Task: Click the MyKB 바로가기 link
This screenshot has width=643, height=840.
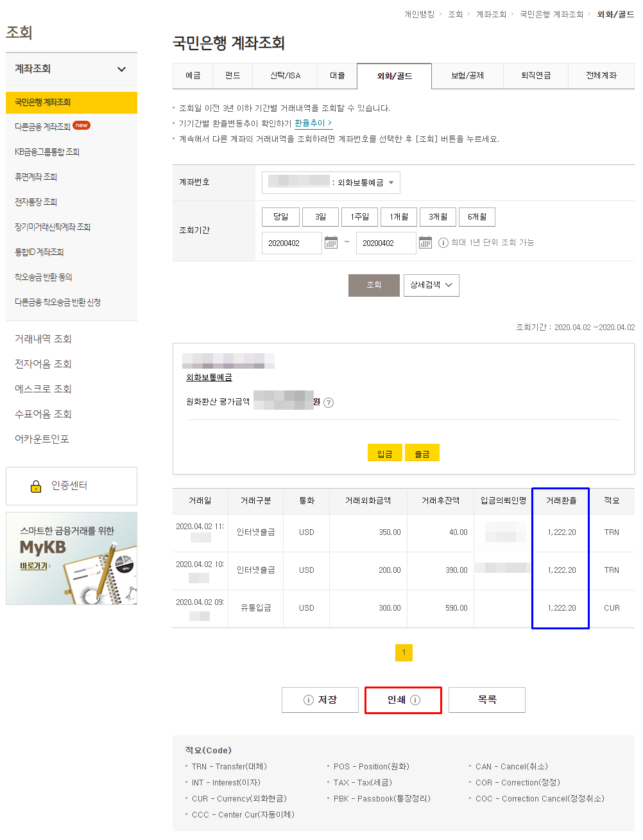Action: coord(35,566)
